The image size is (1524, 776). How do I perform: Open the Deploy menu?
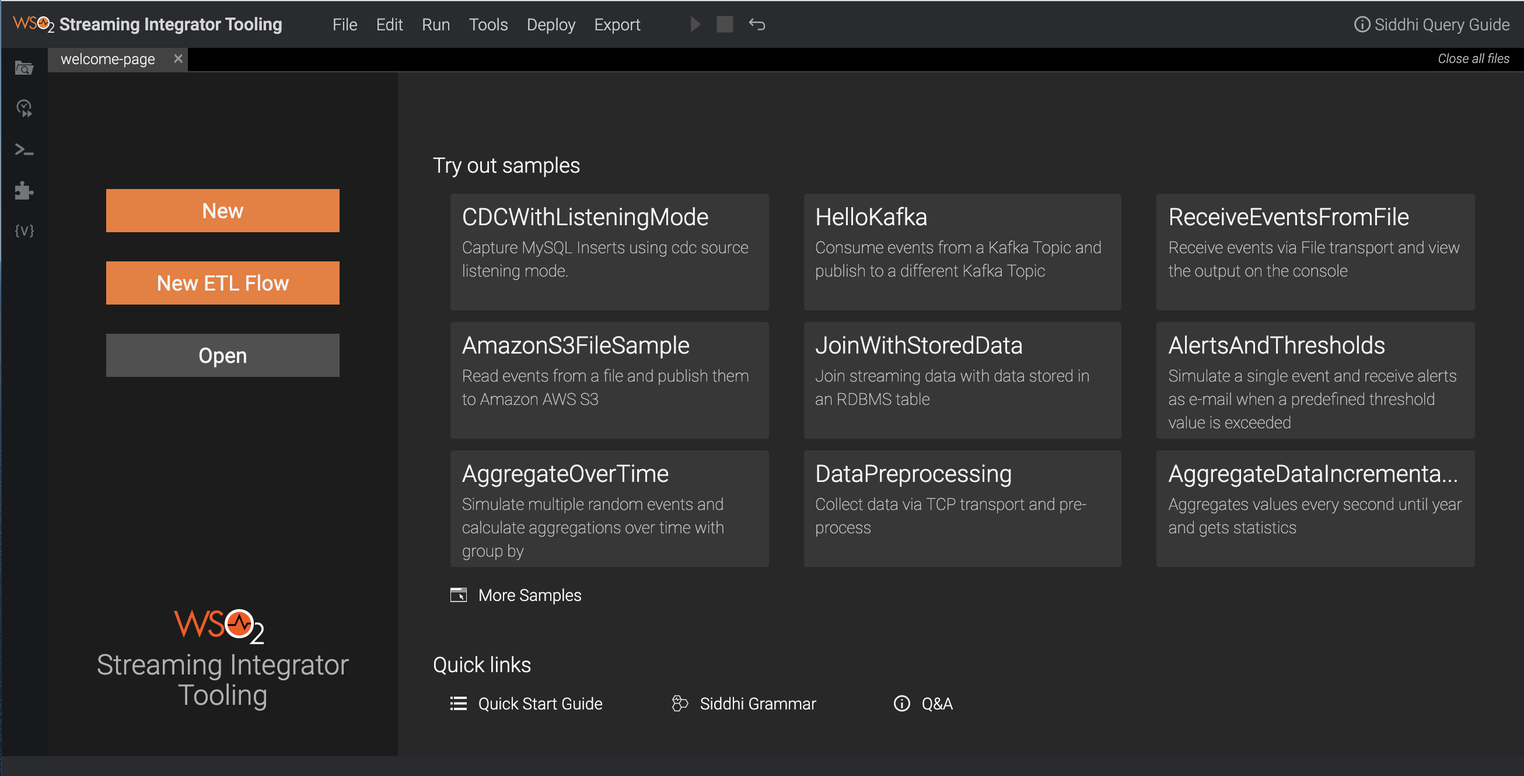point(551,25)
